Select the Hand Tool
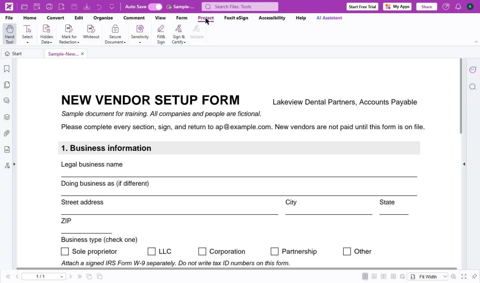Viewport: 480px width, 283px height. click(x=9, y=34)
